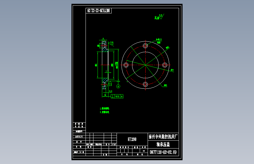The height and width of the screenshot is (164, 254).
Task: Click the lower hatched section of side view
Action: 105,80
